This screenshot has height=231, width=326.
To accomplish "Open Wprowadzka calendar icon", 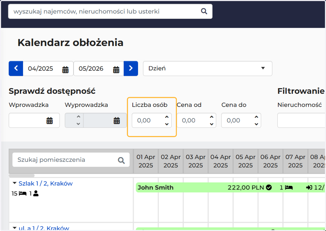I will coord(49,120).
